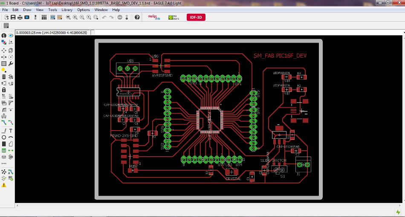This screenshot has height=217, width=405.
Task: Open the library use icon
Action: click(44, 17)
